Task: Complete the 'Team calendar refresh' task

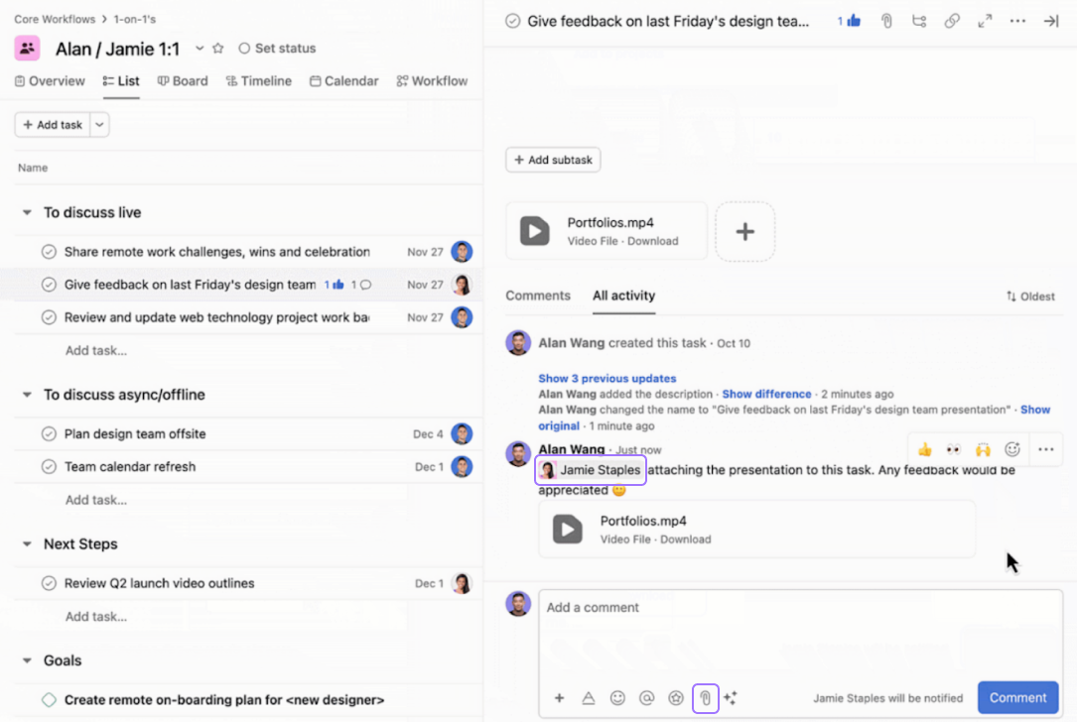Action: 49,467
